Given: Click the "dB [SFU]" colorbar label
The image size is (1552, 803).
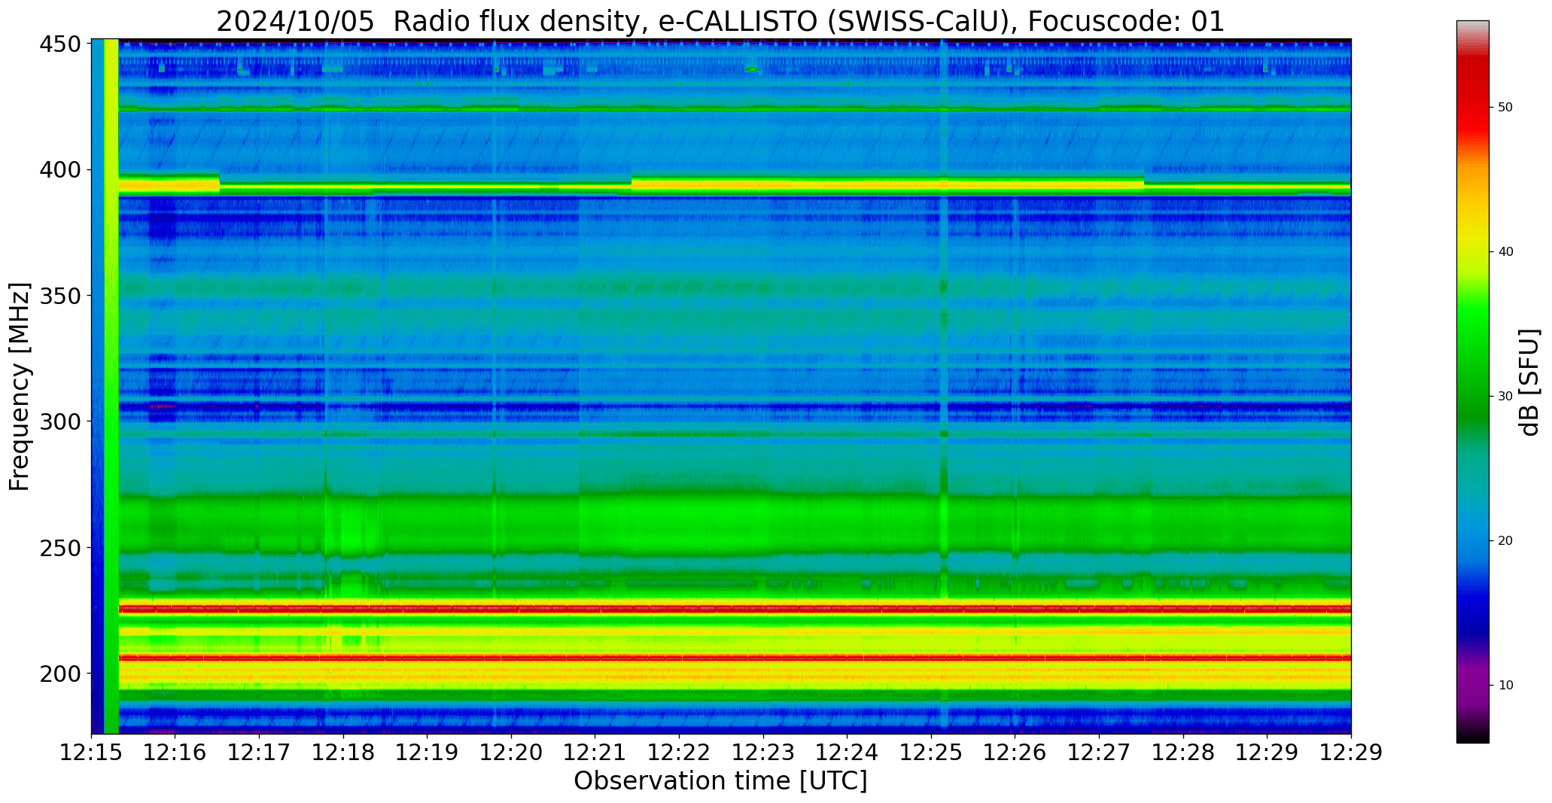Looking at the screenshot, I should click(1529, 382).
